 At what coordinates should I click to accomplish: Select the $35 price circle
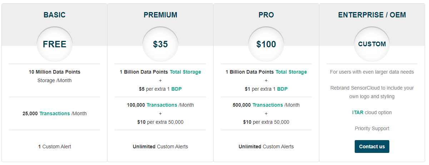click(x=160, y=44)
